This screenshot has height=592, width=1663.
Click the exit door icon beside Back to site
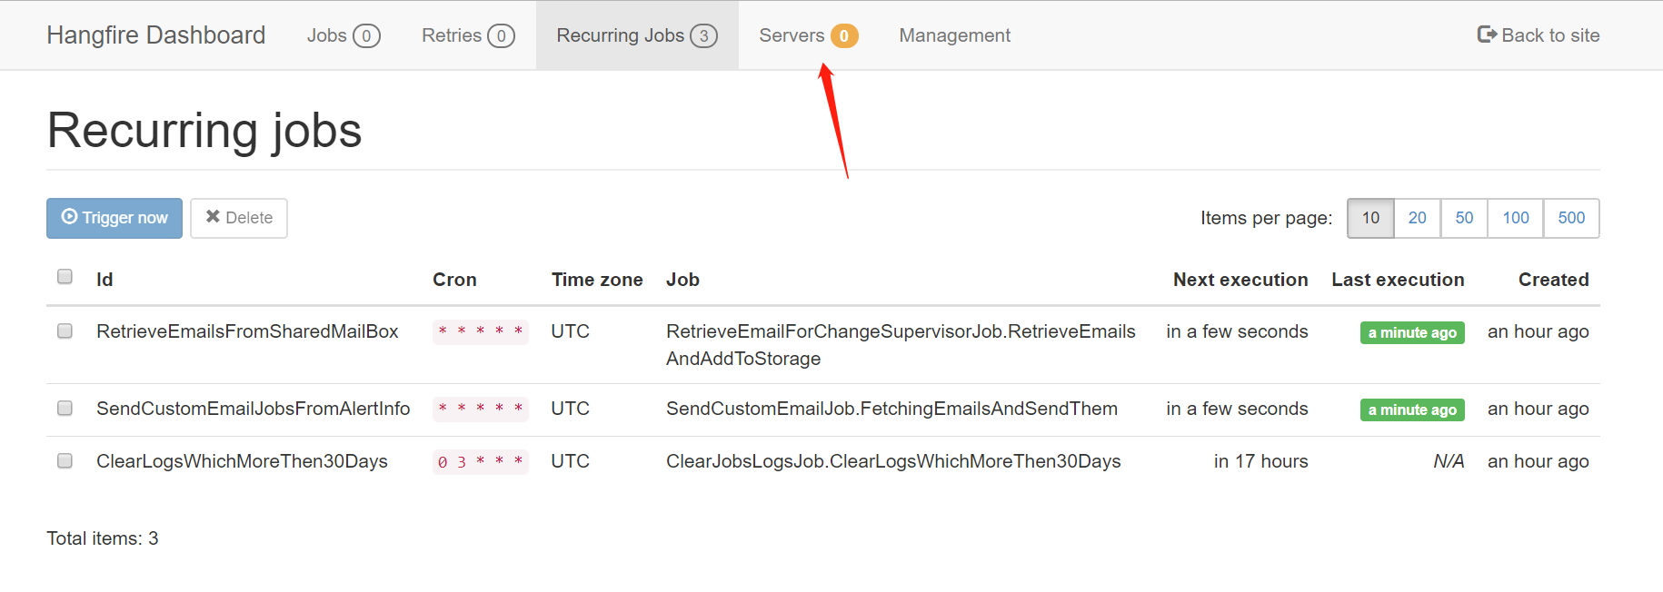[1487, 34]
